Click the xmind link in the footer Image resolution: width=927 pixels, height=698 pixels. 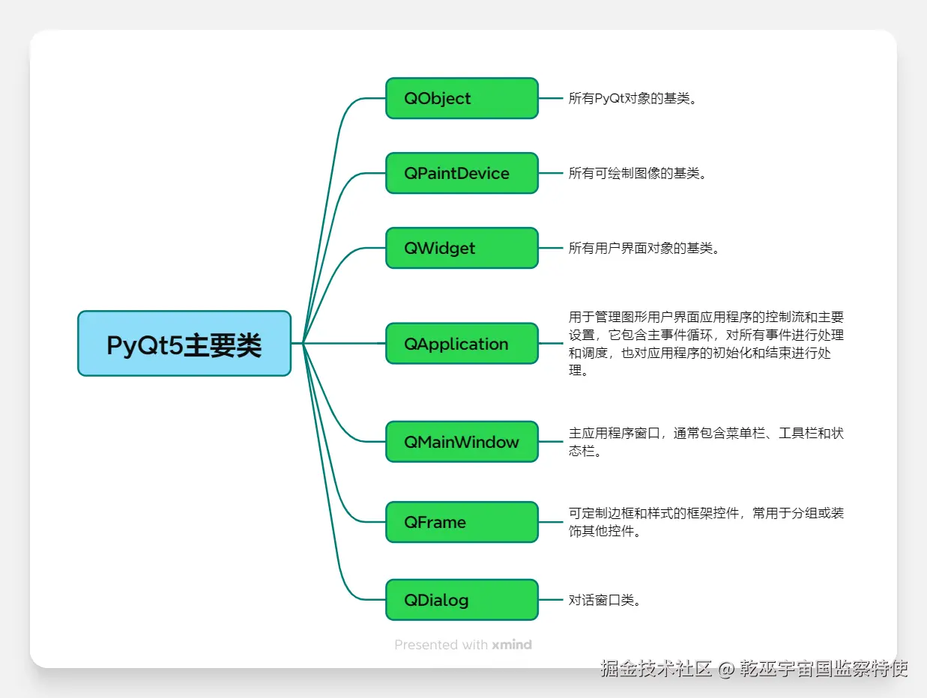(x=513, y=645)
